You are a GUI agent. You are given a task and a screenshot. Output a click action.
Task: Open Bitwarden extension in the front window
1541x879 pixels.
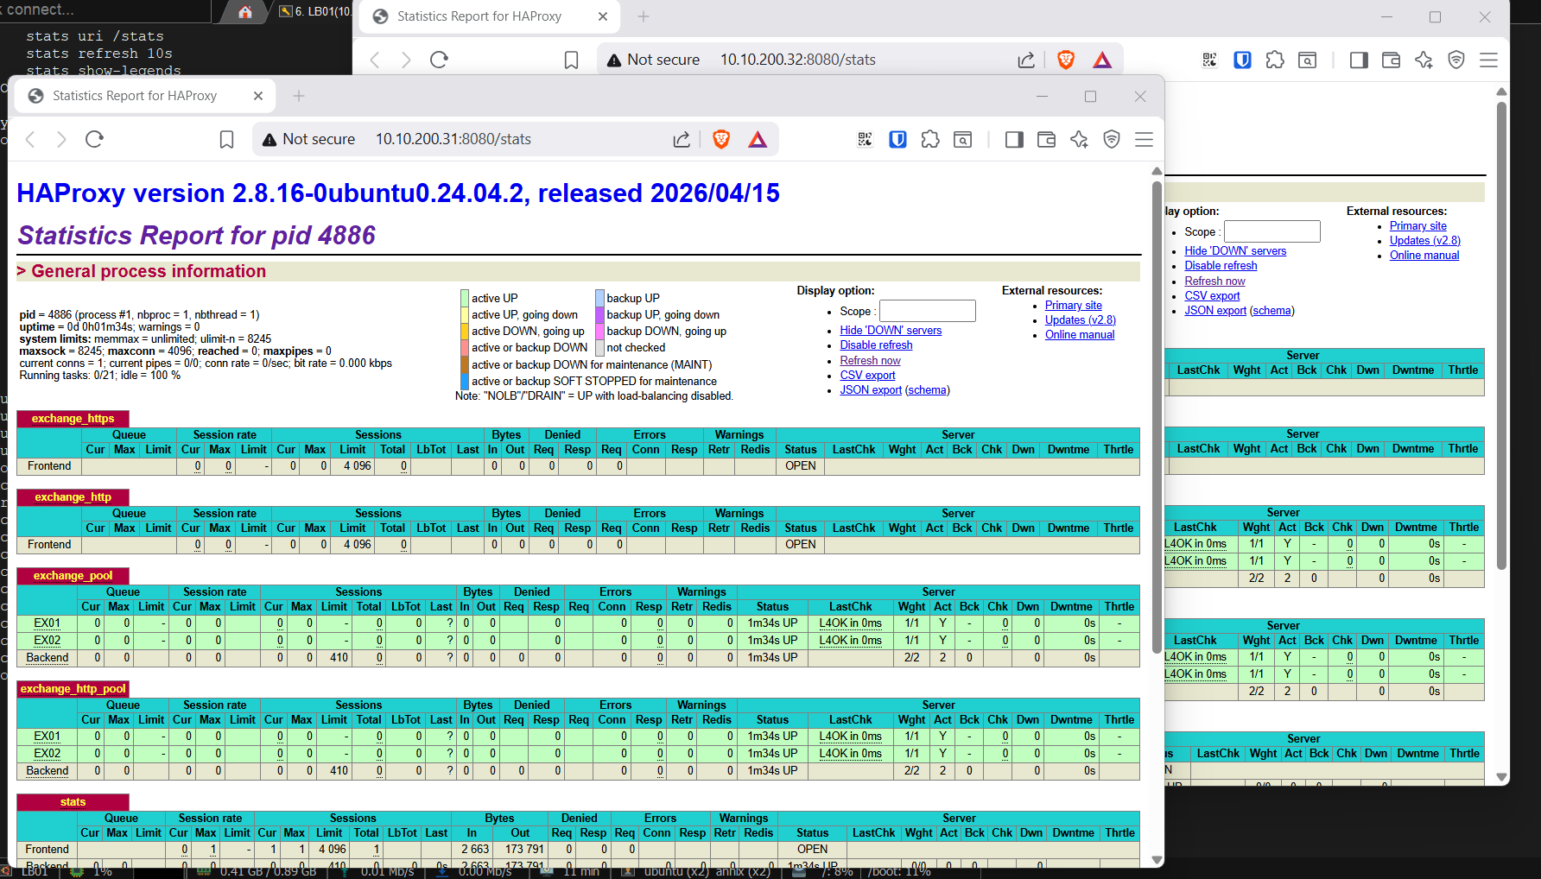pos(897,139)
